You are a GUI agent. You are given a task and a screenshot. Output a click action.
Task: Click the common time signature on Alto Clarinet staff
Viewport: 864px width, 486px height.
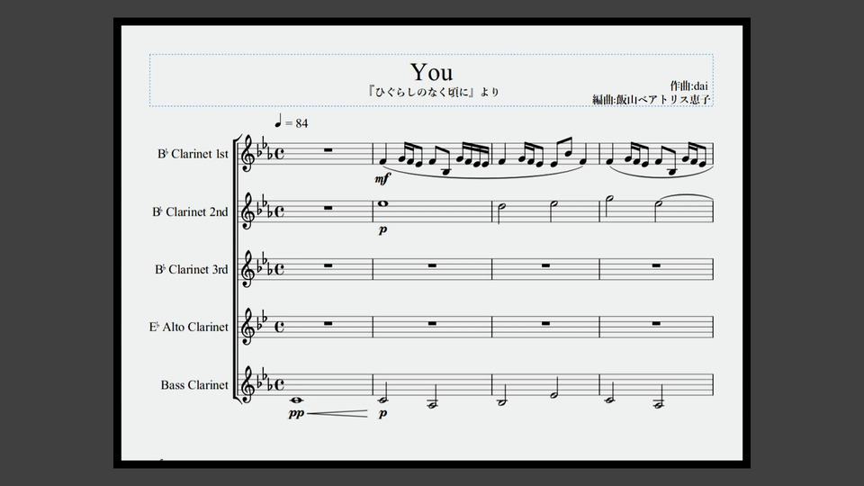(x=279, y=326)
